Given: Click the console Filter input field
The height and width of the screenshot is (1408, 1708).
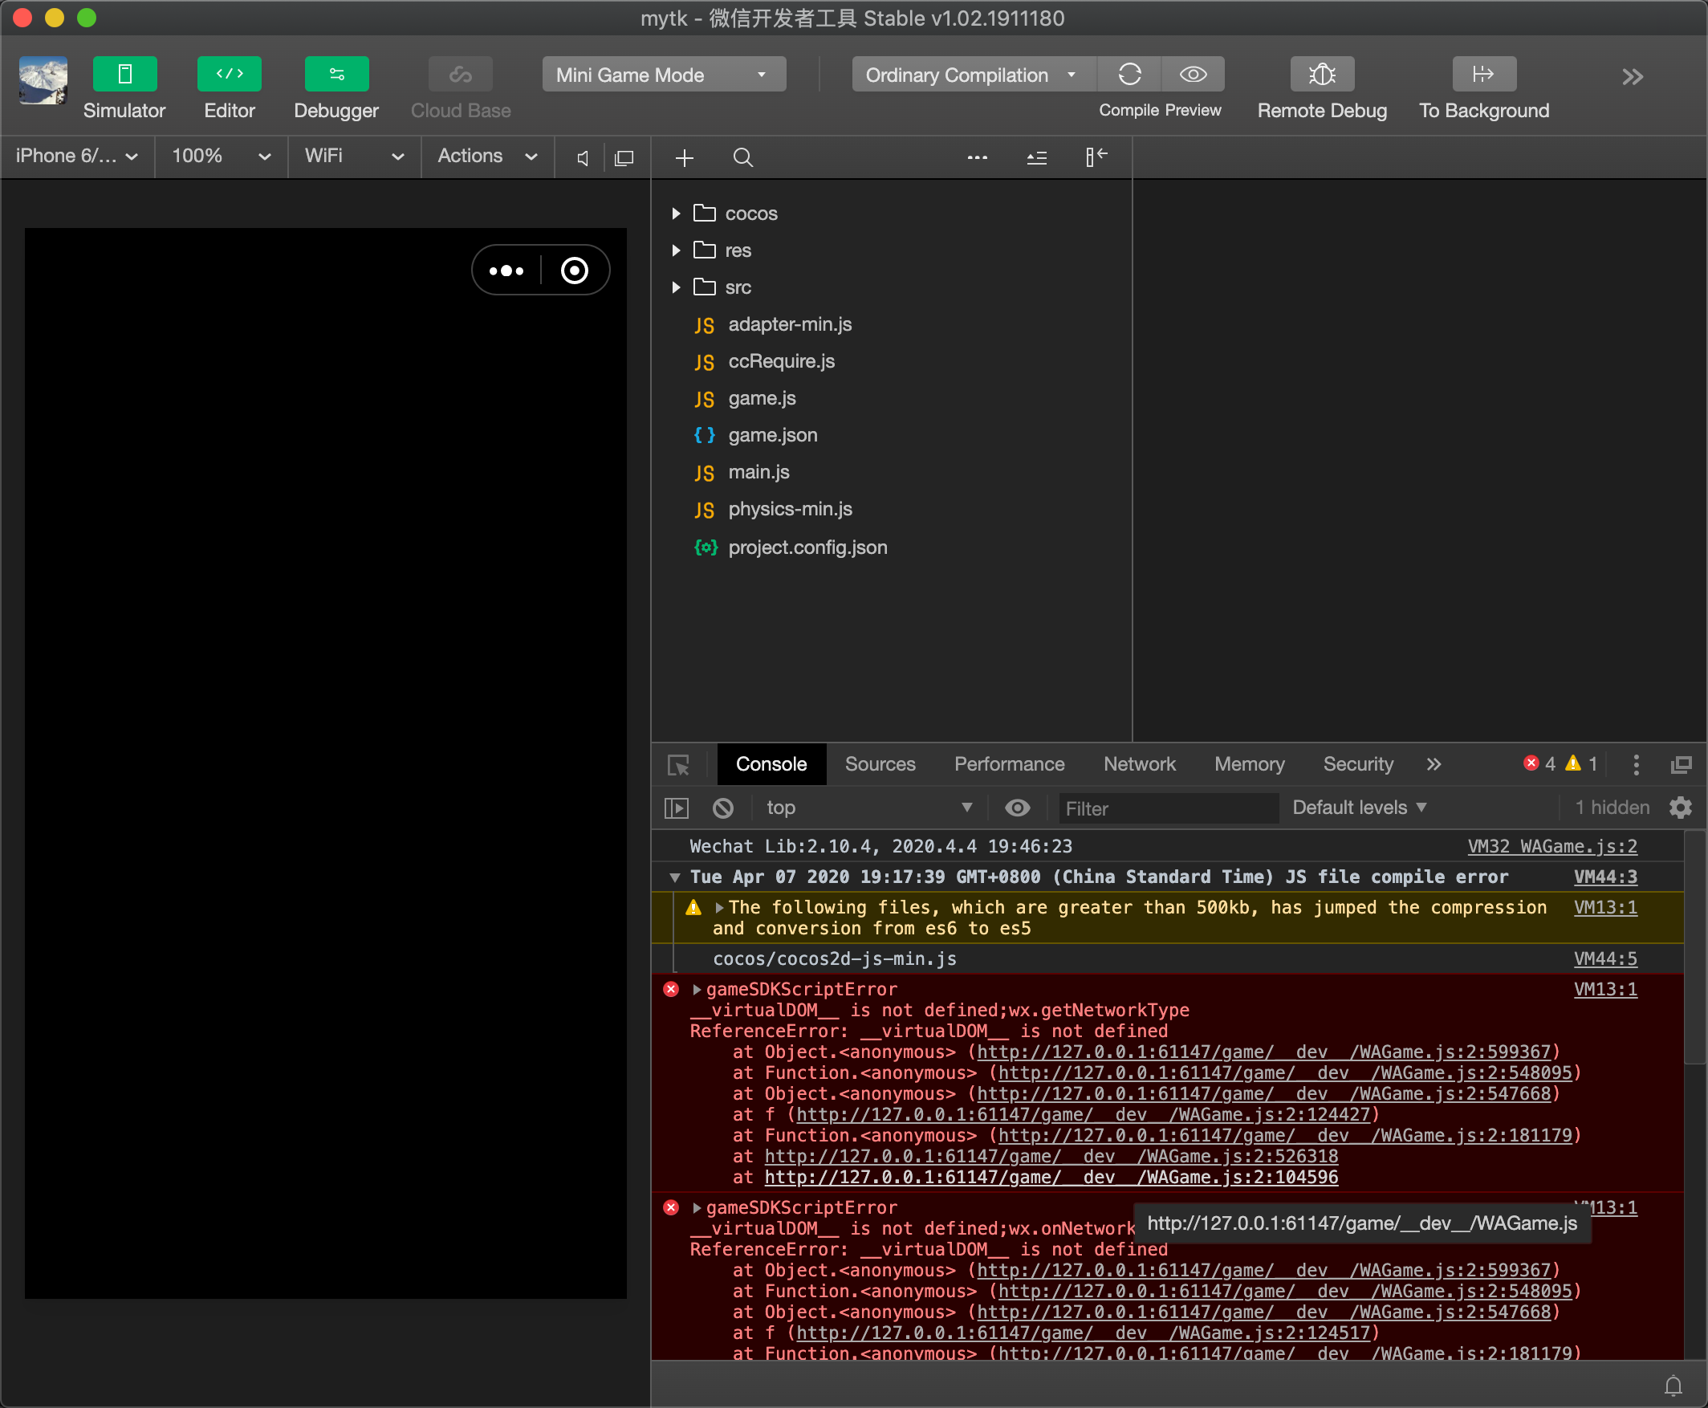Looking at the screenshot, I should [x=1168, y=808].
